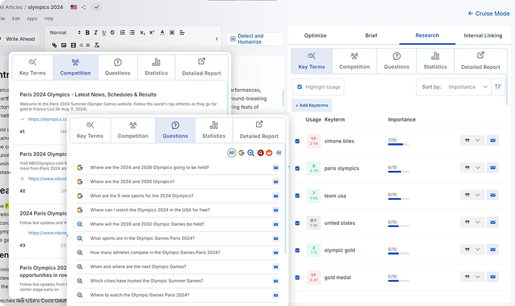Filter questions by search magnifier source icon
Image resolution: width=515 pixels, height=306 pixels.
(251, 153)
